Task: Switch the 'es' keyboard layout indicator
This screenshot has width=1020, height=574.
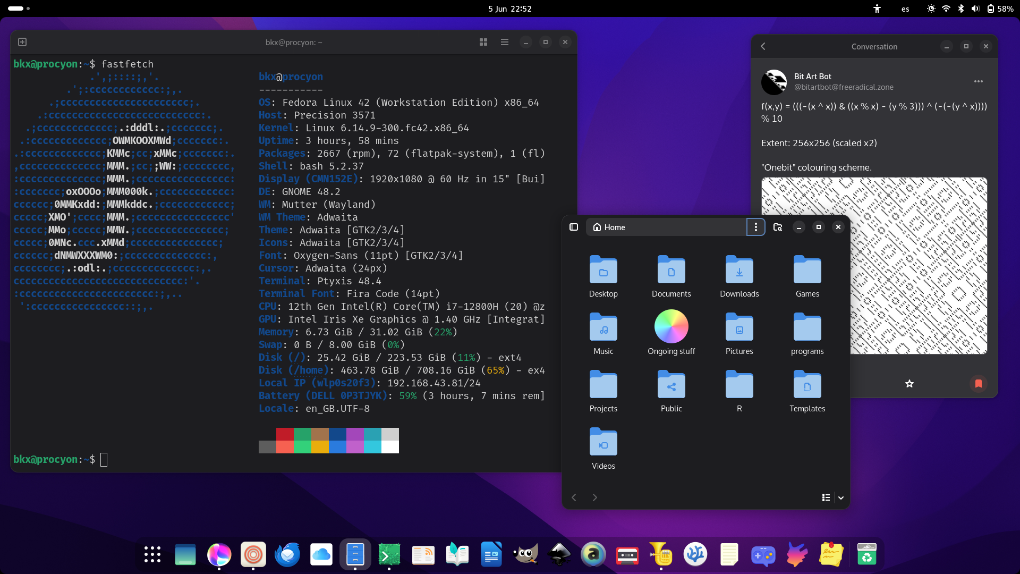Action: coord(905,9)
